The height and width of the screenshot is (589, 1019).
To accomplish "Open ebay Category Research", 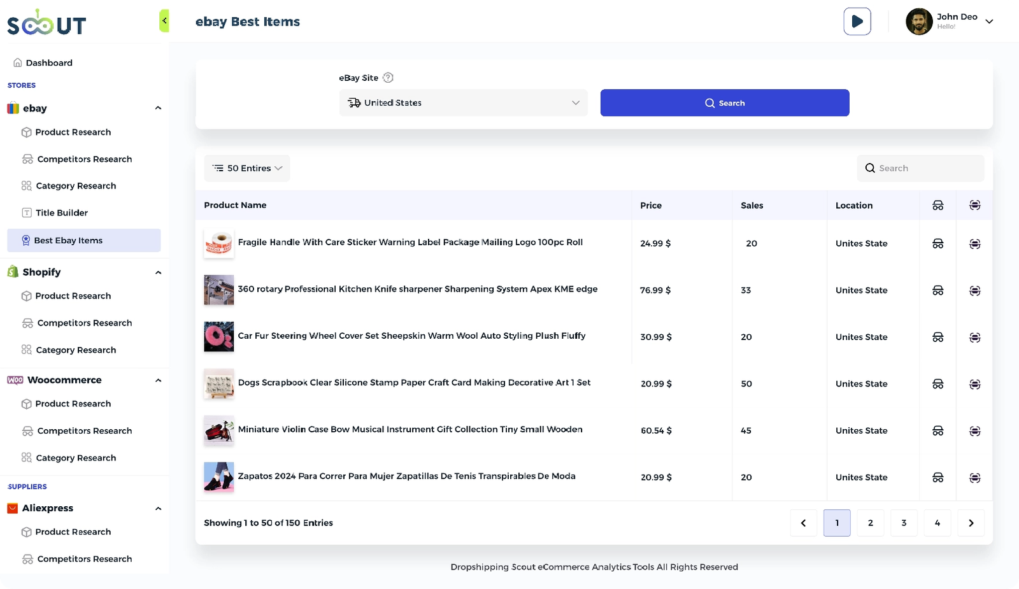I will 69,186.
